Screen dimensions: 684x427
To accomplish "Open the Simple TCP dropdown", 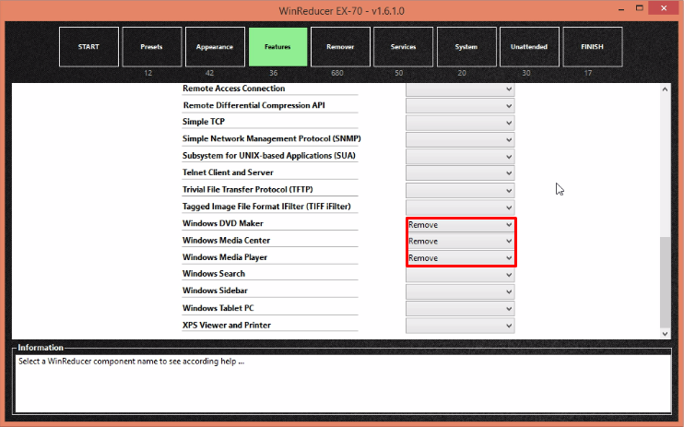I will (460, 123).
